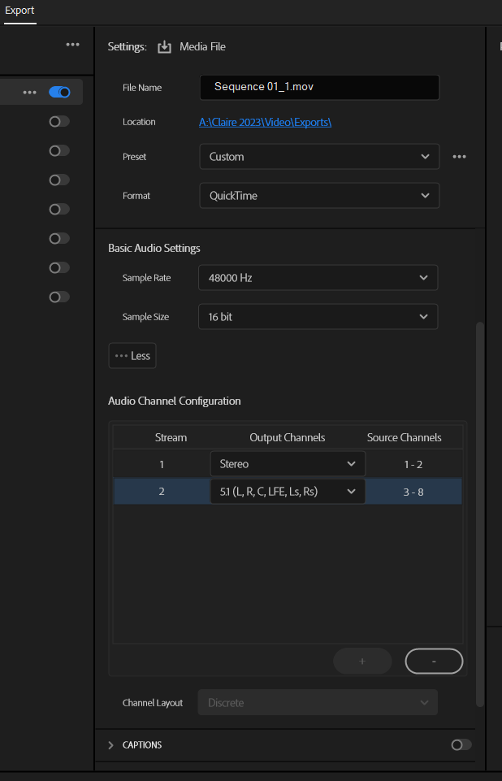Open the three-dot menu at panel top
Screen dimensions: 502x781
[73, 45]
